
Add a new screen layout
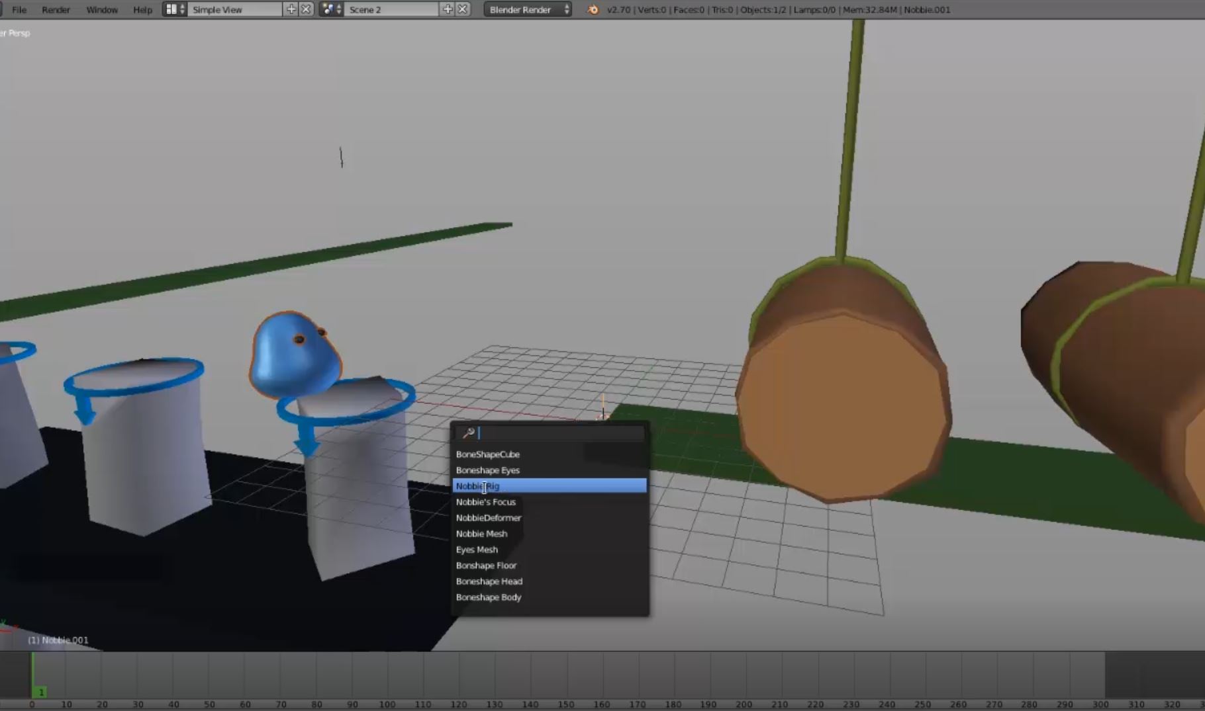(291, 9)
